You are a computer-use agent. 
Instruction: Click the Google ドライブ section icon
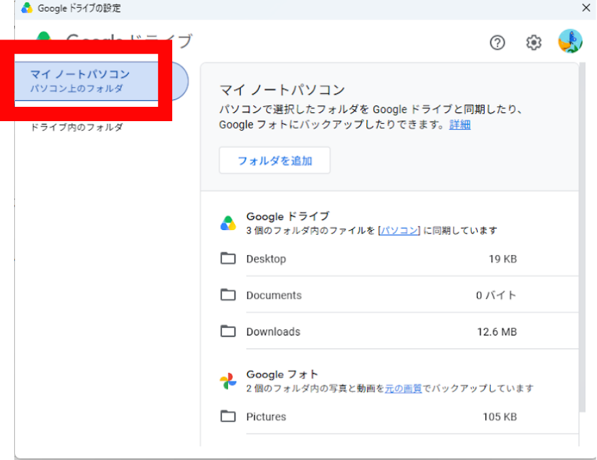(228, 223)
